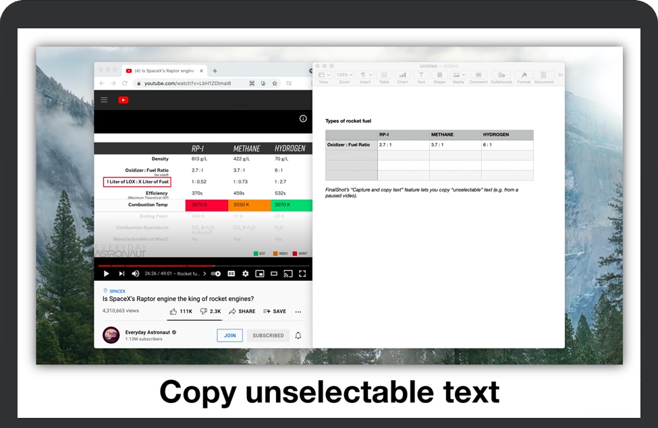
Task: Open the Everyday Astronaut channel name link
Action: [x=147, y=332]
